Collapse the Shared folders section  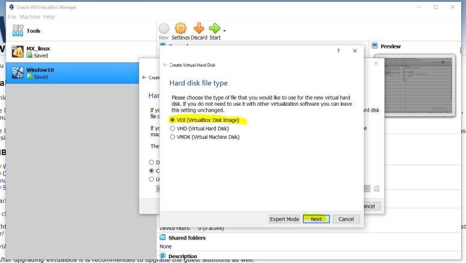[x=164, y=238]
